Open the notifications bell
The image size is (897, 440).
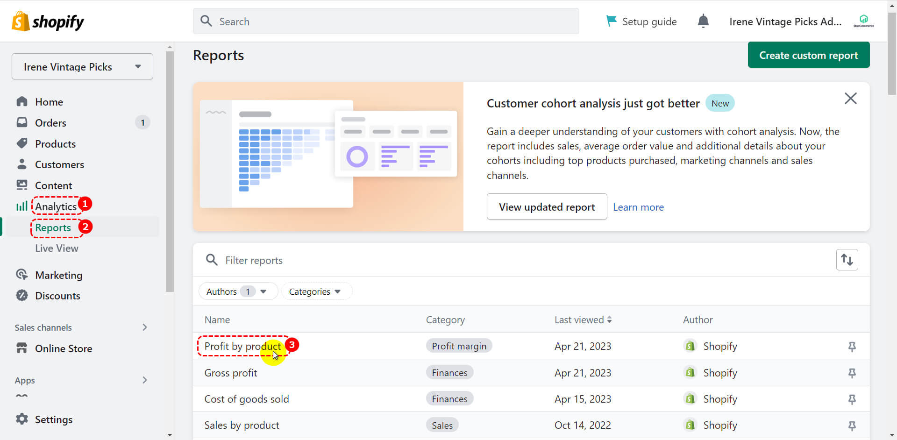click(x=703, y=21)
